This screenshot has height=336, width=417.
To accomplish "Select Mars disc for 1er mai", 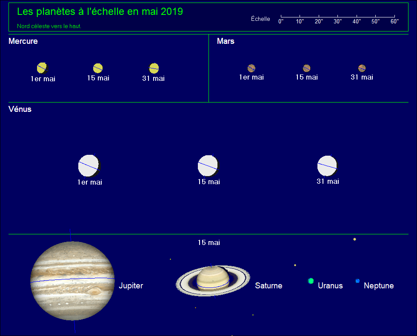I will point(251,68).
